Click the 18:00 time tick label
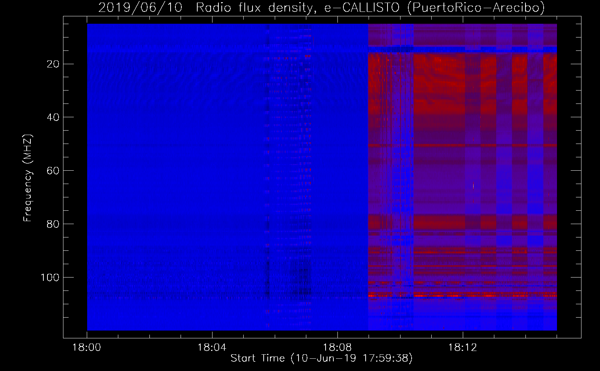This screenshot has height=371, width=600. coord(87,348)
